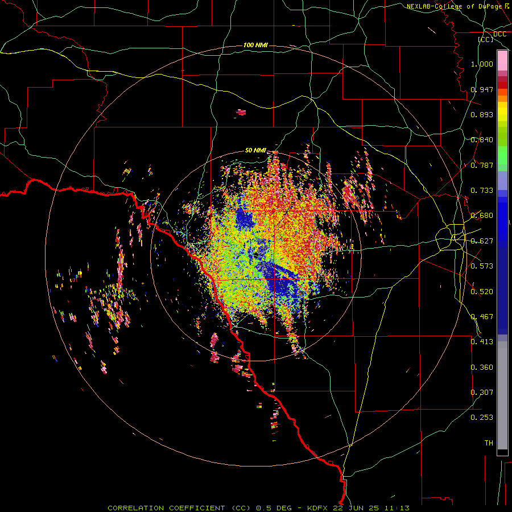
Task: Click the 22 JUN 25 11:13 timestamp
Action: (371, 508)
